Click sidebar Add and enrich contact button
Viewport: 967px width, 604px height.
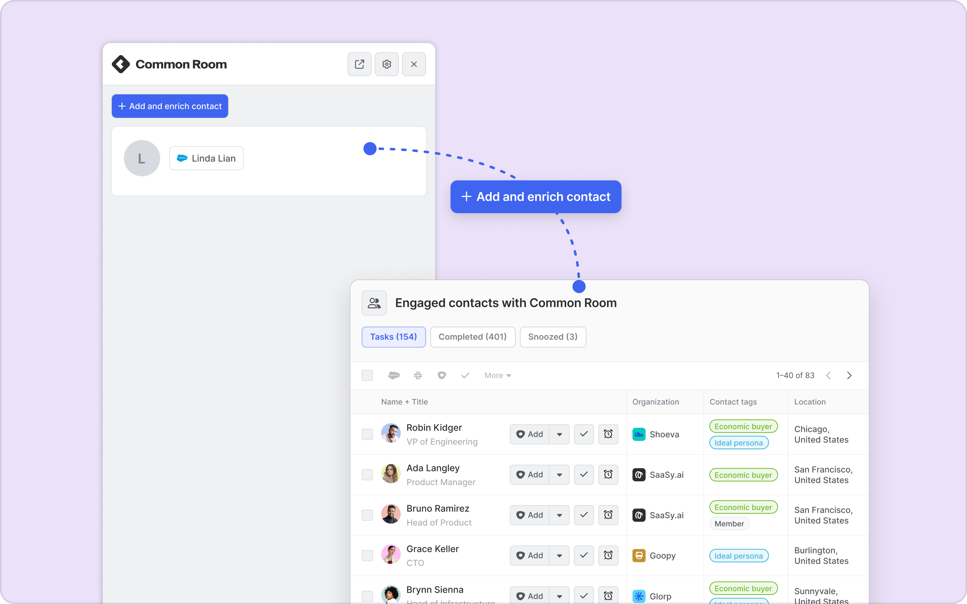(170, 106)
